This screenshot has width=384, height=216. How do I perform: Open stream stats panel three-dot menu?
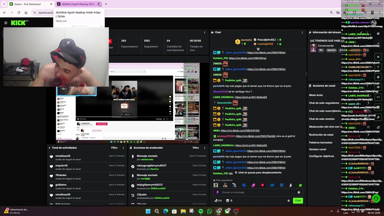click(205, 32)
